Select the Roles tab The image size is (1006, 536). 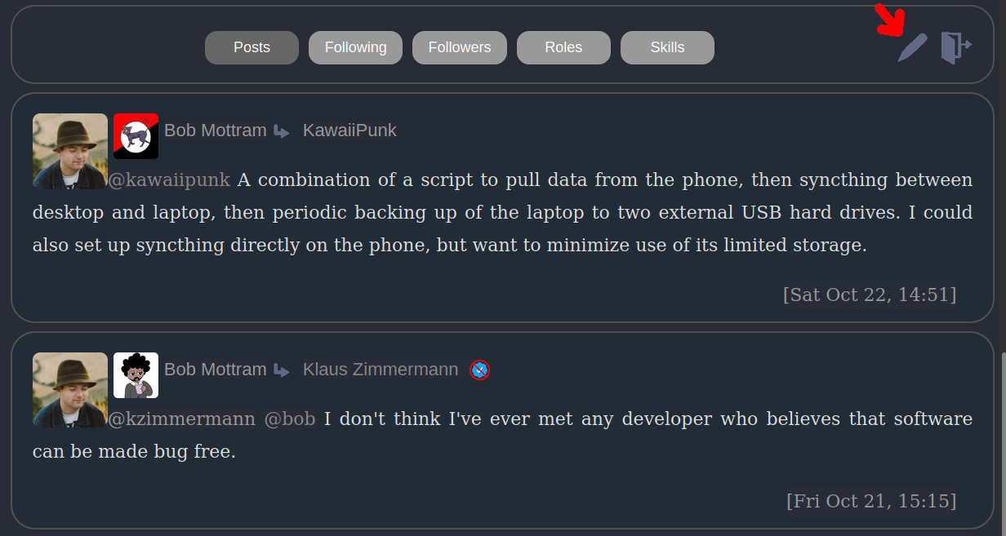(x=563, y=47)
